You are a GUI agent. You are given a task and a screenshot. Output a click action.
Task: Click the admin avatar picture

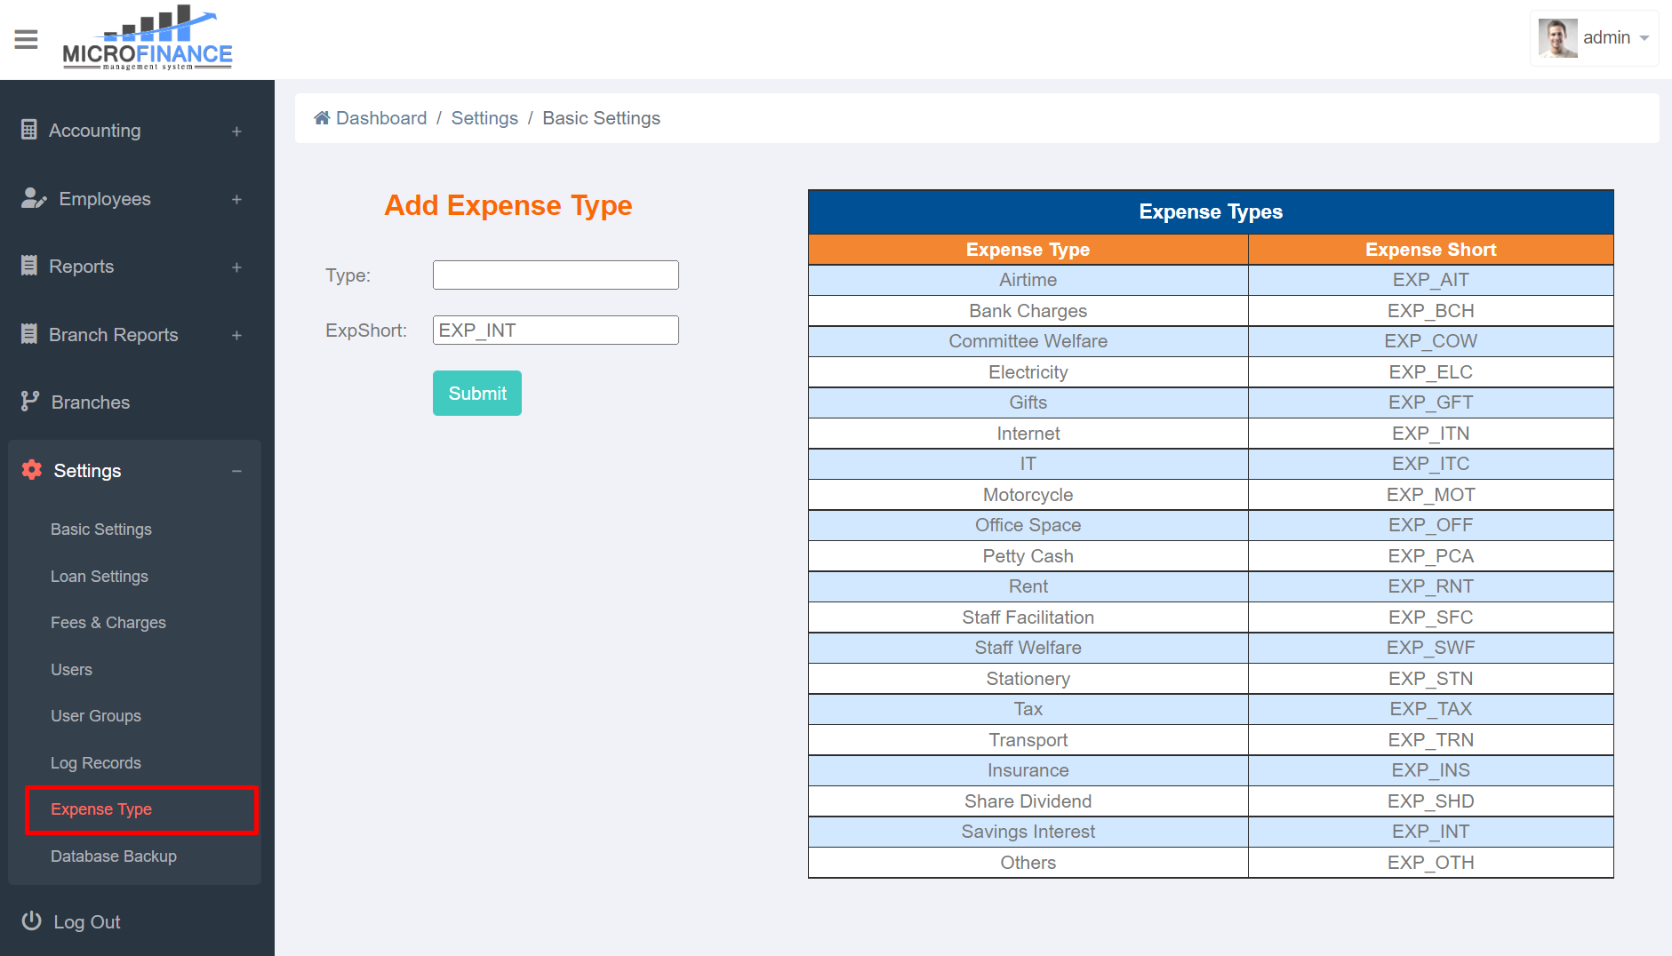(1558, 38)
